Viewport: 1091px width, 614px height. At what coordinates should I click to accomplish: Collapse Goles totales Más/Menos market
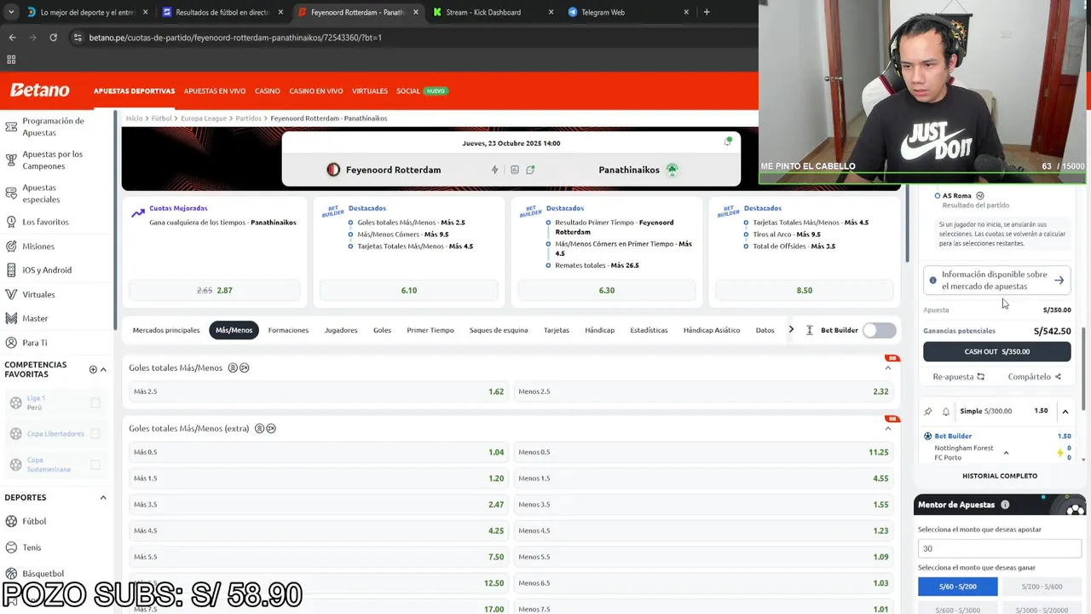[x=887, y=368]
